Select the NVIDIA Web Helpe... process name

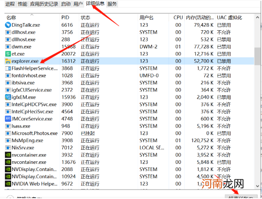tap(34, 184)
